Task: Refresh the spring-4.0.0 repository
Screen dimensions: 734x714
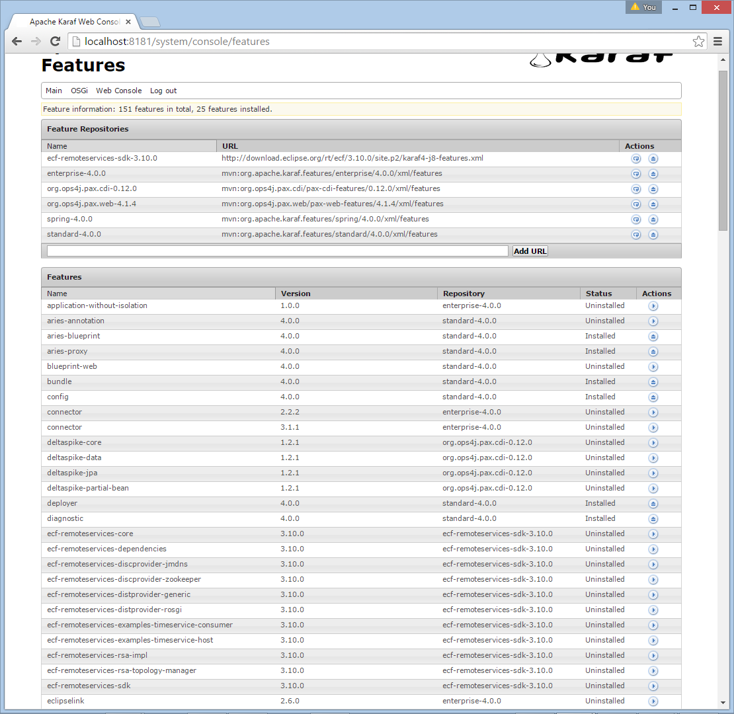Action: point(635,219)
